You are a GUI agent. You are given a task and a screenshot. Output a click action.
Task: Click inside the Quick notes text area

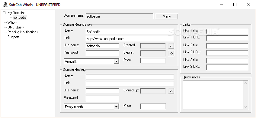tap(213, 95)
